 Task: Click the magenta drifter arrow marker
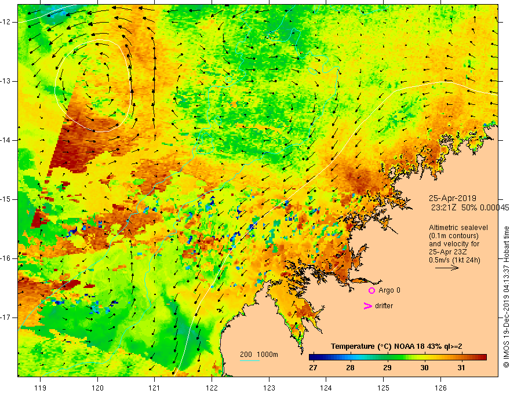367,306
